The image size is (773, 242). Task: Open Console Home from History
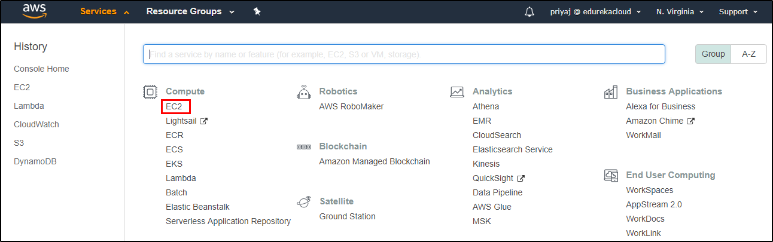point(41,69)
